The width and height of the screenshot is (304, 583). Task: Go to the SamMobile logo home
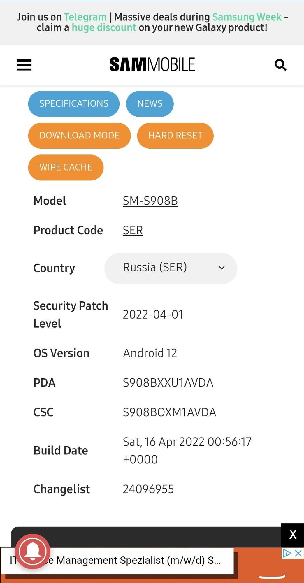click(152, 64)
